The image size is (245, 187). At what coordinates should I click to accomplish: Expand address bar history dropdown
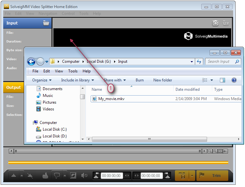point(192,61)
